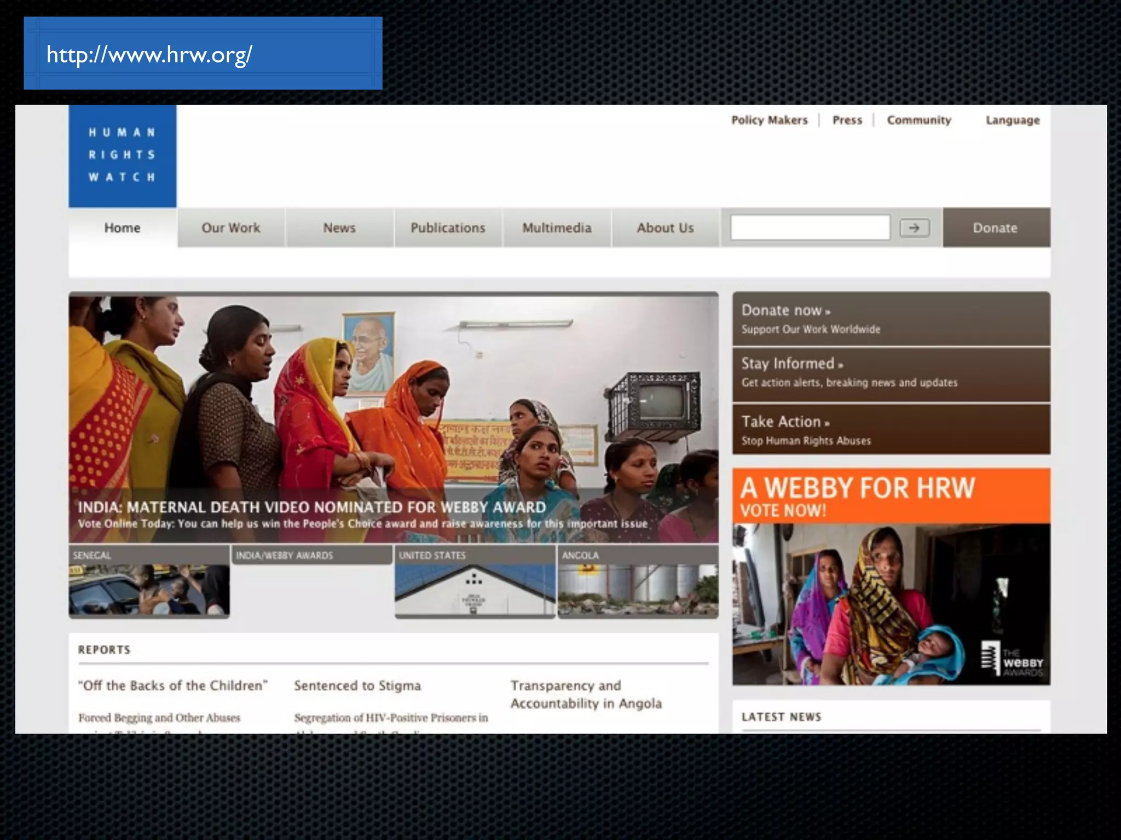Open "Off the Backs of the Children" report
1121x840 pixels.
point(173,686)
